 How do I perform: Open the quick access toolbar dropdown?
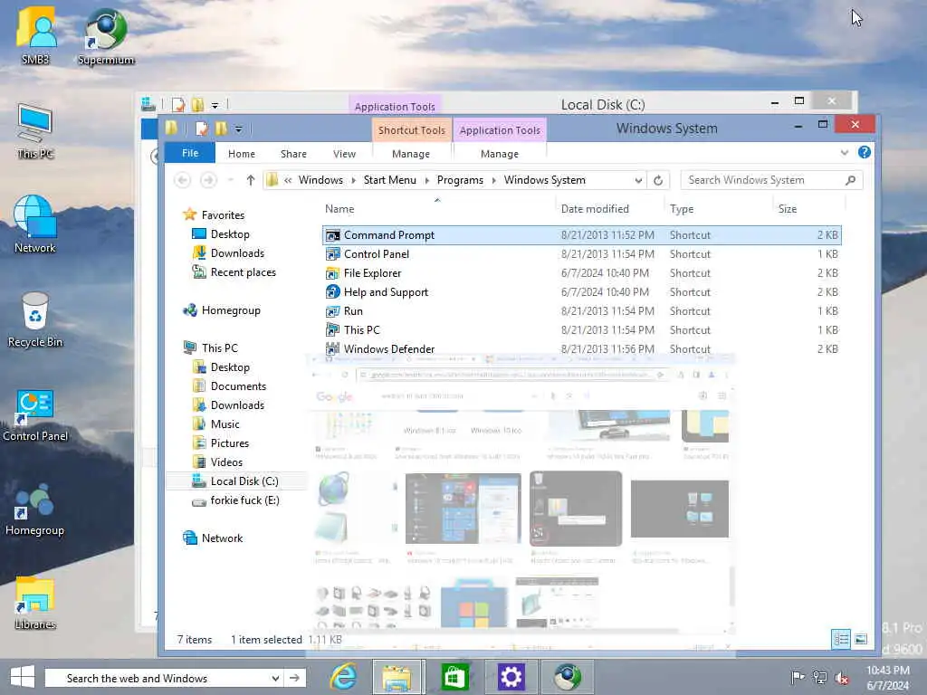238,129
